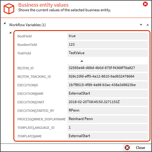Click the TEMPLATENAME label
Screen dimensions: 152x152
29,136
